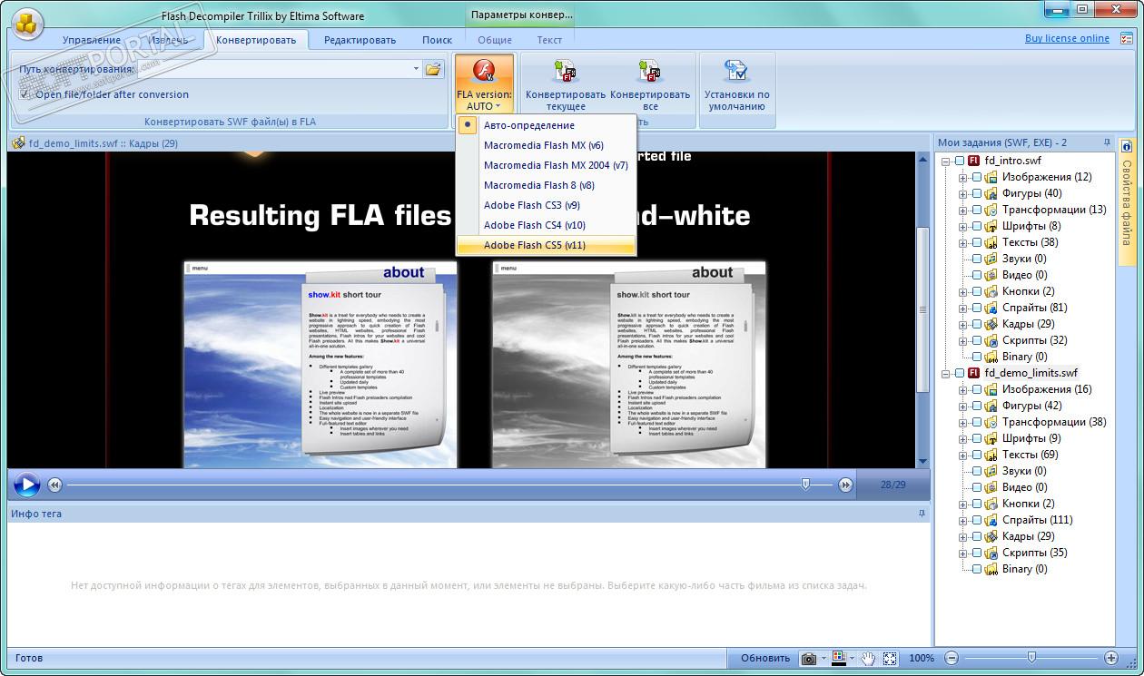Check the Трансформации (13) checkbox

click(977, 210)
